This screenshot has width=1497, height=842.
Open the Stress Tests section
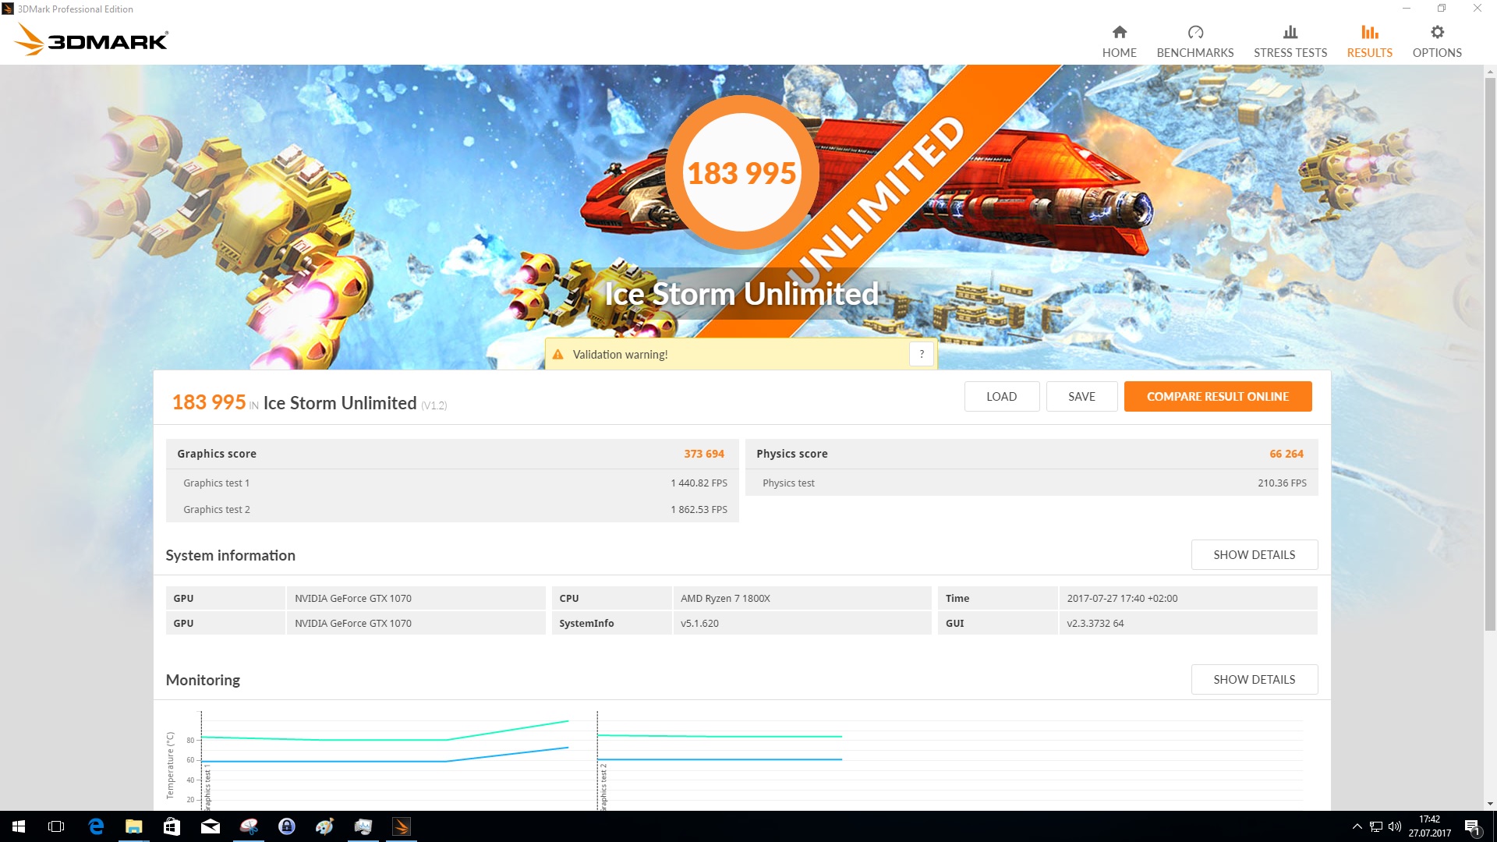pyautogui.click(x=1290, y=41)
